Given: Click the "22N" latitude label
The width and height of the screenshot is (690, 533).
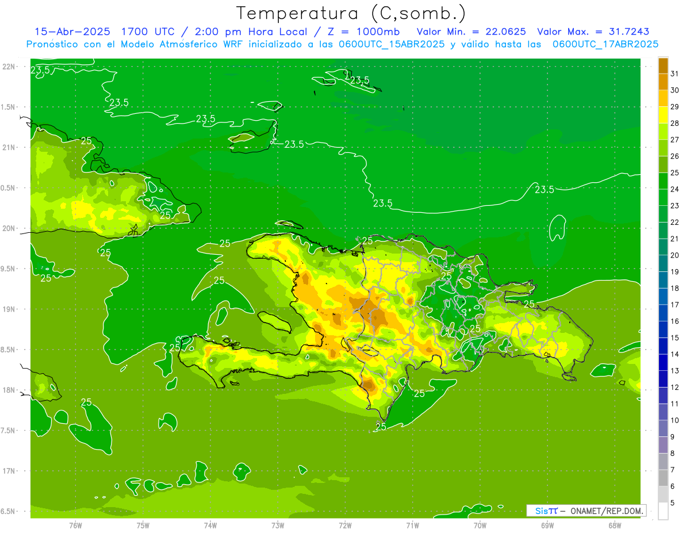Looking at the screenshot, I should pyautogui.click(x=9, y=67).
